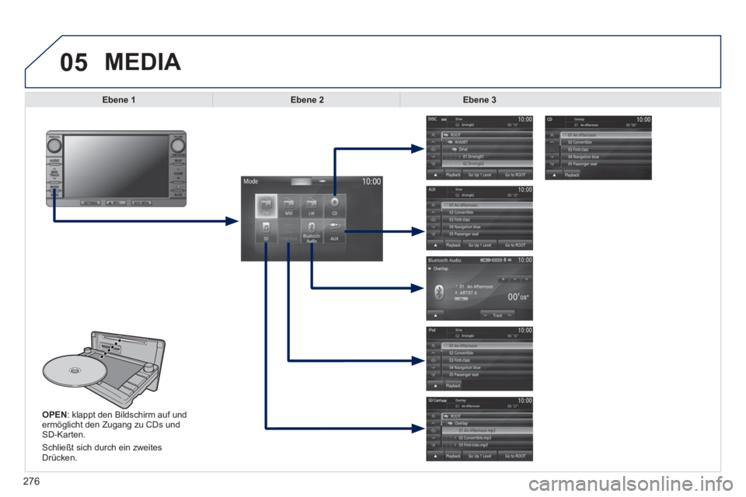The width and height of the screenshot is (746, 497).
Task: Select 04 Navigation blue in iPod screen
Action: tap(487, 367)
